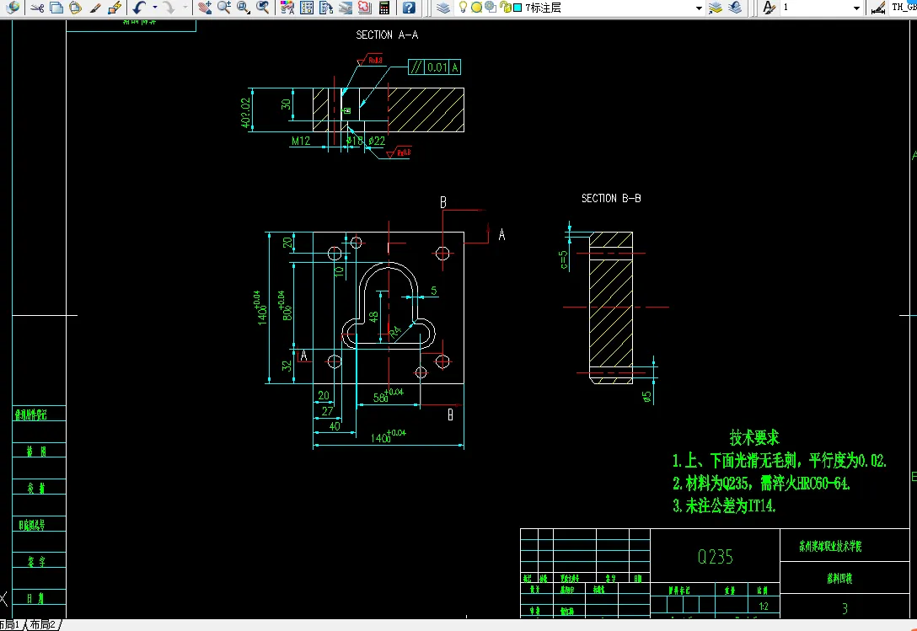The image size is (917, 631).
Task: Open the Sheet Set Manager icon
Action: coord(346,8)
